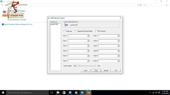Open the Key 5 dropdown
This screenshot has height=95, width=170.
tap(88, 56)
